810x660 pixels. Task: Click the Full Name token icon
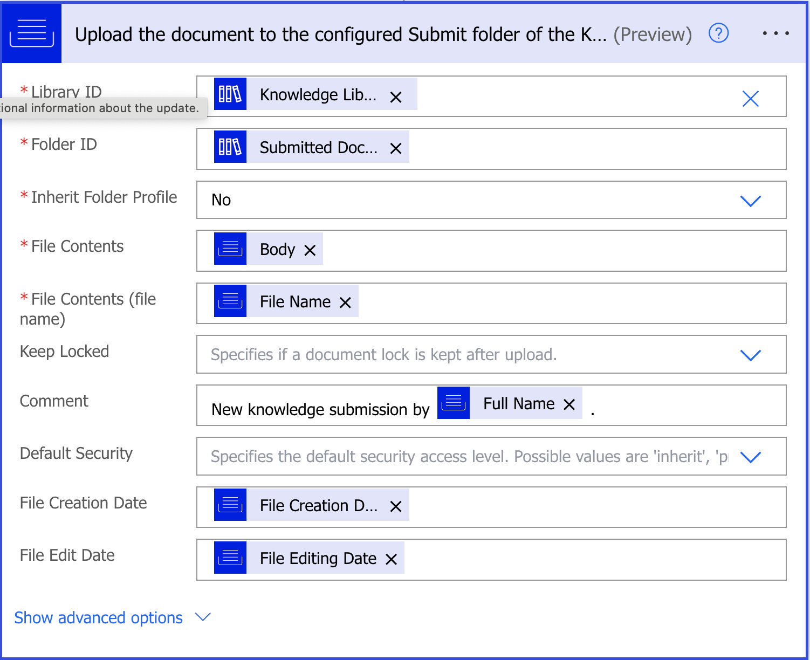454,403
